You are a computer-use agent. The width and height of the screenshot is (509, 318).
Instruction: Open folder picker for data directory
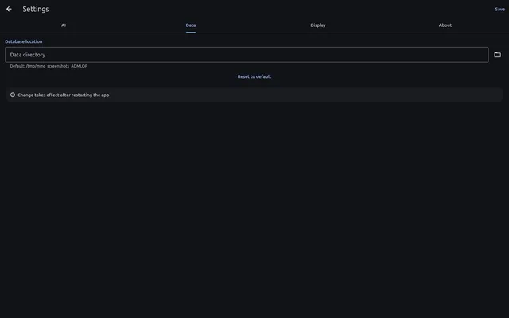pyautogui.click(x=497, y=55)
